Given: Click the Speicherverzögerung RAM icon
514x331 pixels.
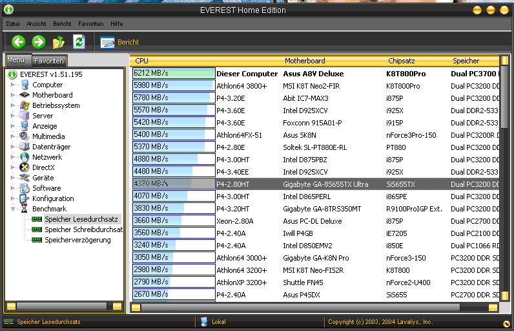Looking at the screenshot, I should pyautogui.click(x=37, y=240).
